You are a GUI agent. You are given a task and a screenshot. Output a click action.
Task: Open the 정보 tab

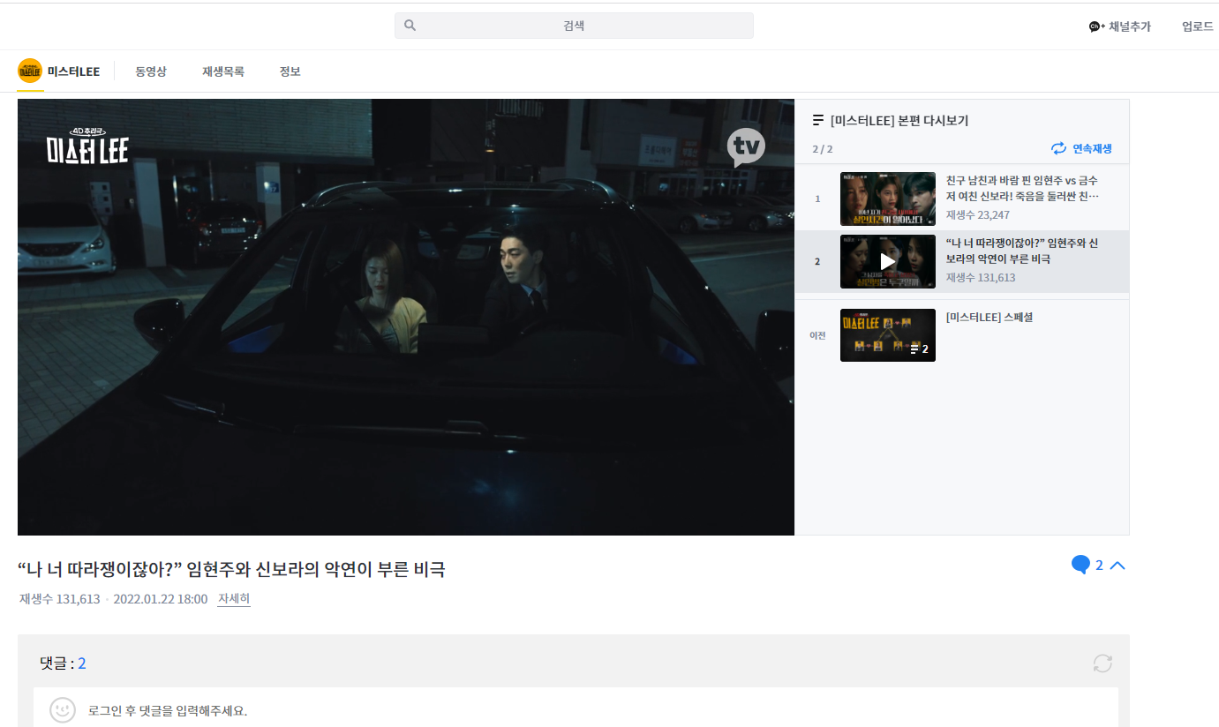[290, 71]
